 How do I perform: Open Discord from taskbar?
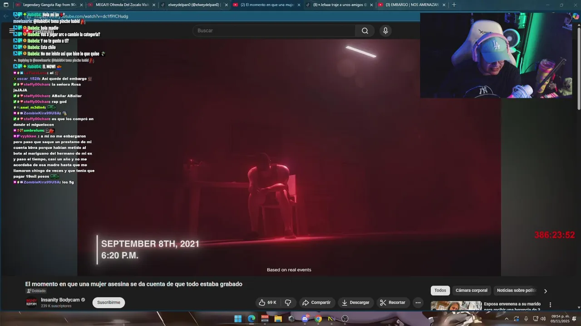pos(305,319)
